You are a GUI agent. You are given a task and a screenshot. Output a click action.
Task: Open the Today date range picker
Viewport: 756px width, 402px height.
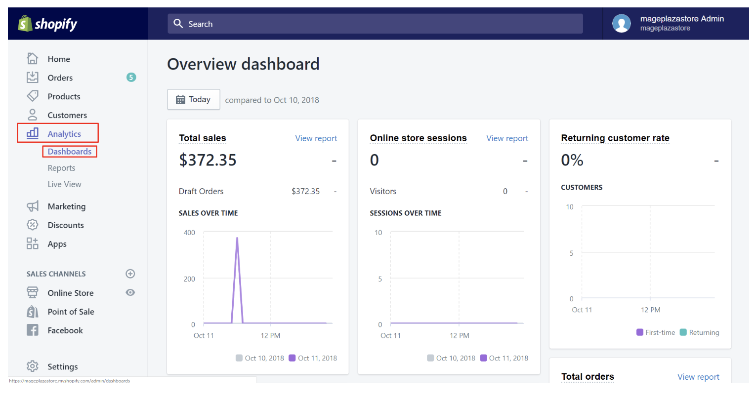[x=193, y=99]
